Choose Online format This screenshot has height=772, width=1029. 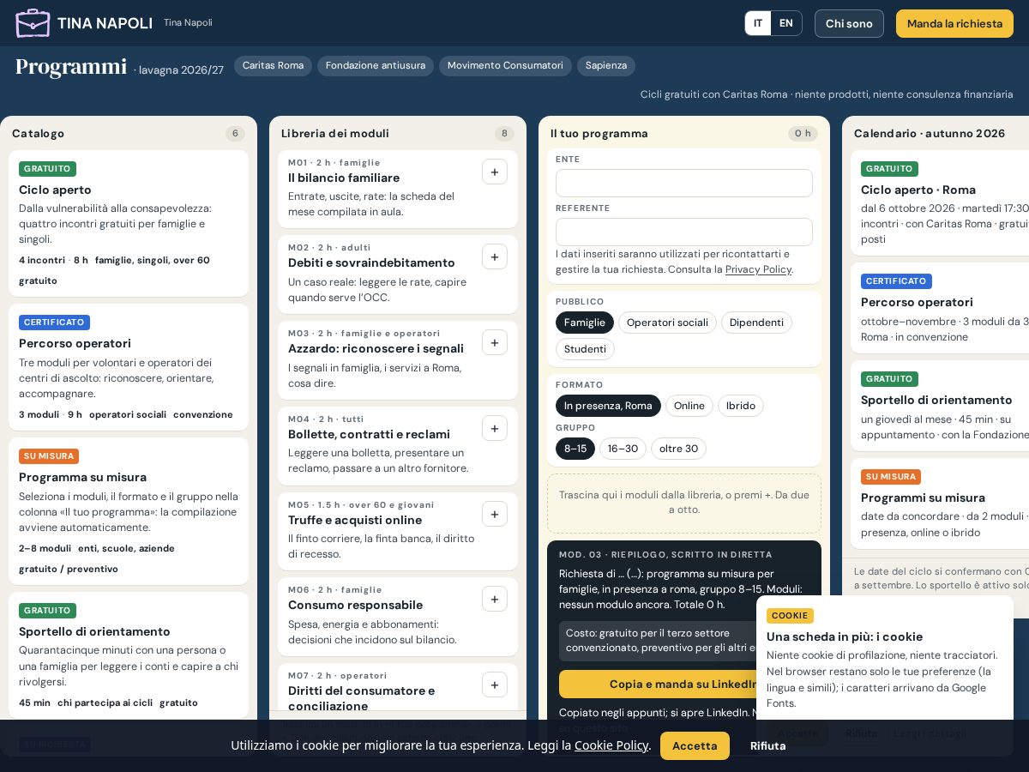[x=689, y=406]
